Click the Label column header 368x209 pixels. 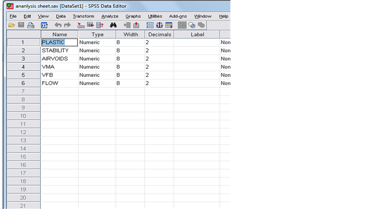point(197,35)
